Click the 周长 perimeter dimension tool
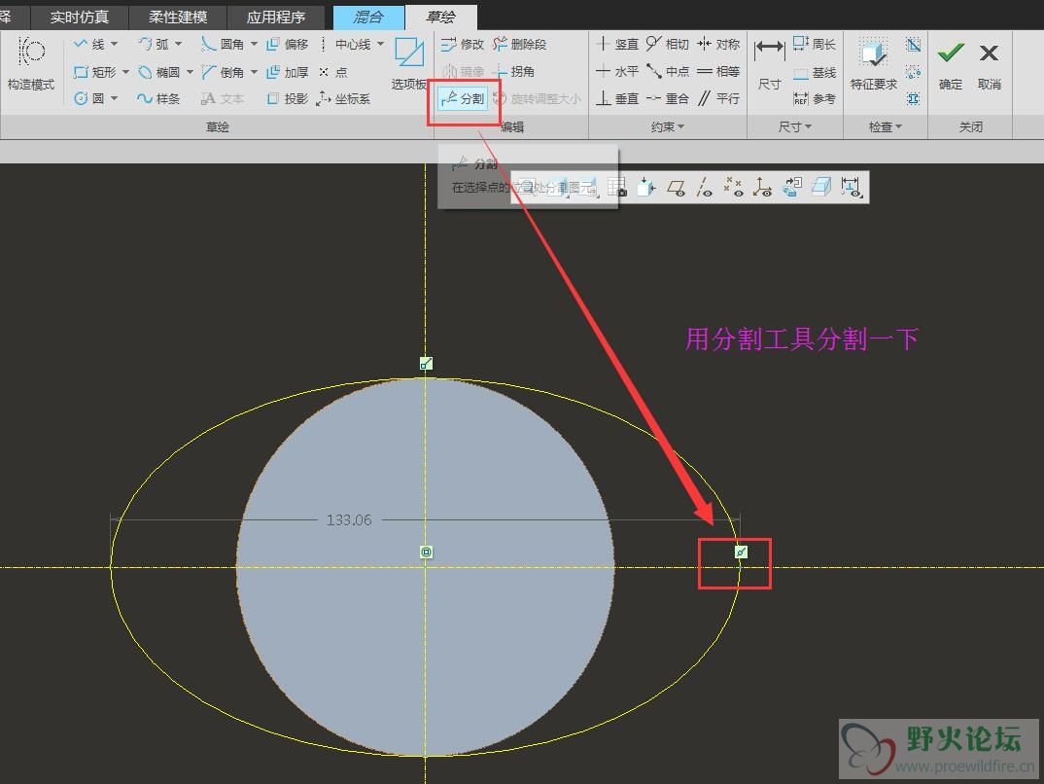This screenshot has width=1044, height=784. coord(814,44)
